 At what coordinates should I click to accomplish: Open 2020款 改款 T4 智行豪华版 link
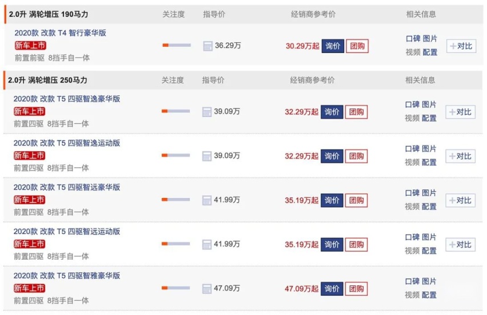click(x=60, y=33)
